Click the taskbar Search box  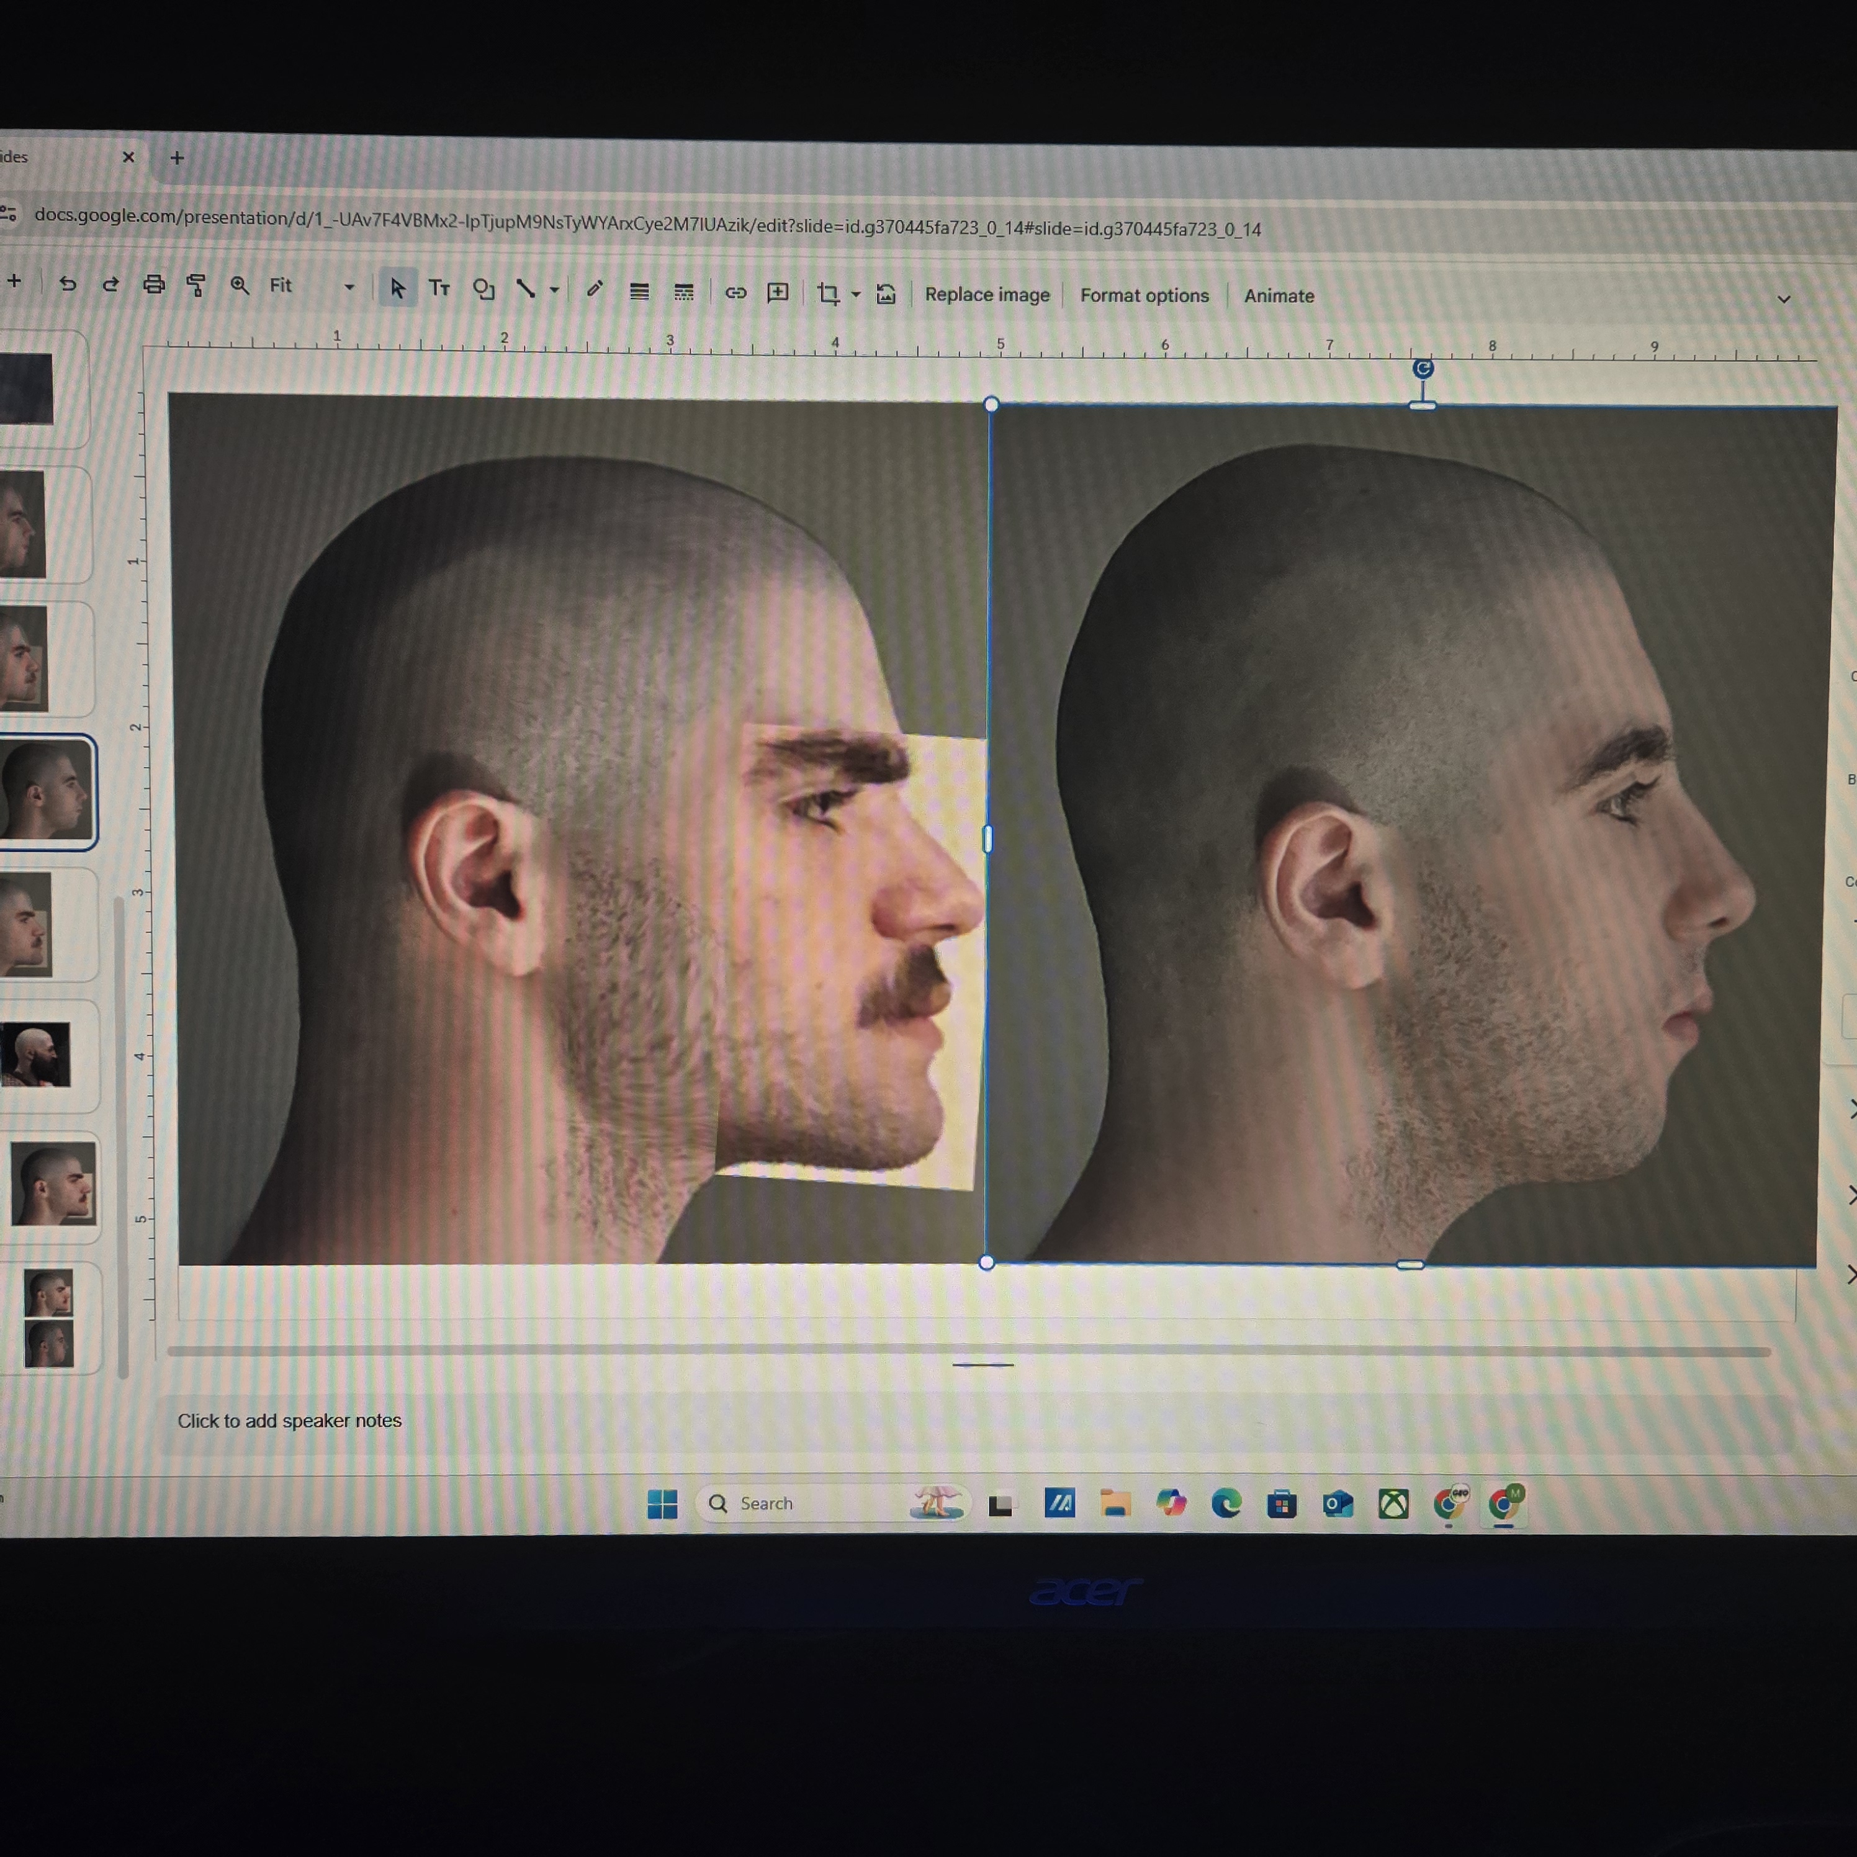click(x=832, y=1503)
